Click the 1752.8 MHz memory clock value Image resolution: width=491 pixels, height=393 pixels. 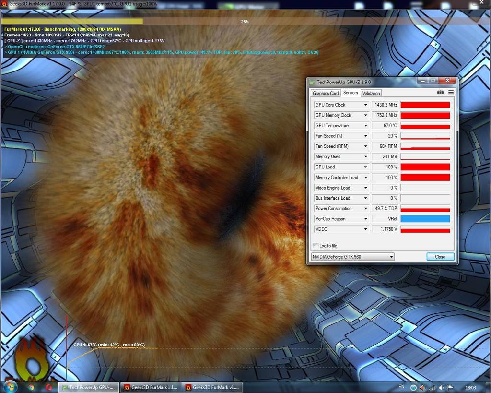coord(385,115)
